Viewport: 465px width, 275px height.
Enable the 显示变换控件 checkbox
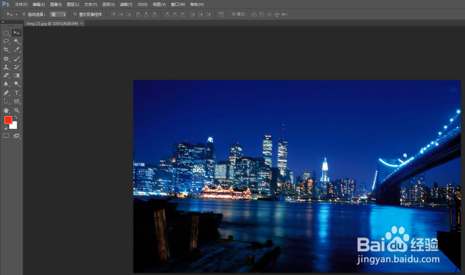pos(75,14)
